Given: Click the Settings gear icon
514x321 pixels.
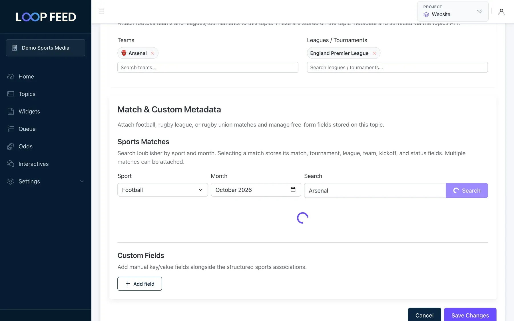Looking at the screenshot, I should coord(11,181).
